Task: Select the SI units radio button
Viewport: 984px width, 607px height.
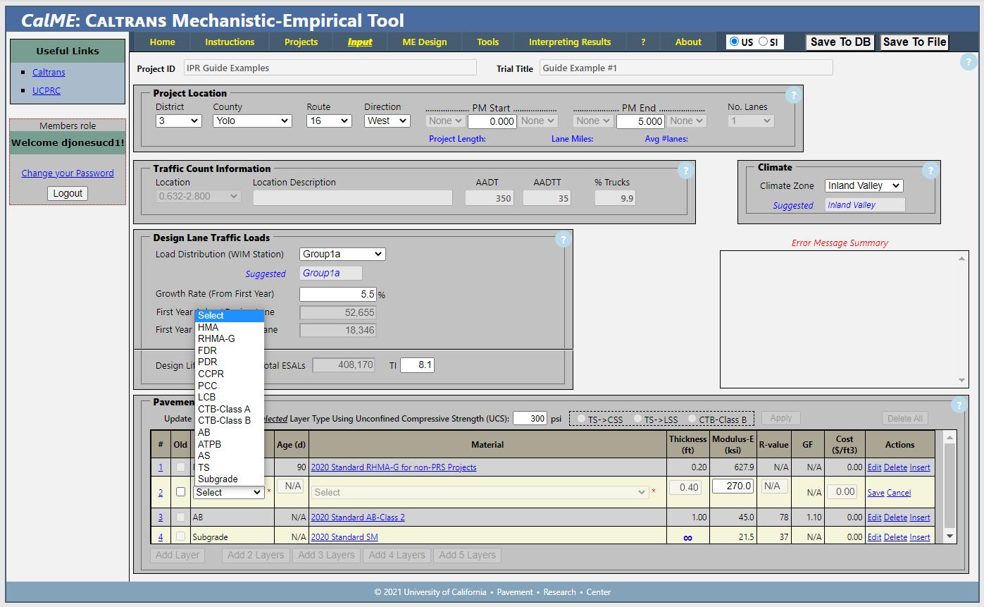Action: point(763,42)
